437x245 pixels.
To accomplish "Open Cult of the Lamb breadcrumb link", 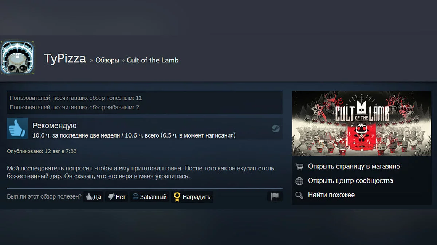I will (153, 60).
